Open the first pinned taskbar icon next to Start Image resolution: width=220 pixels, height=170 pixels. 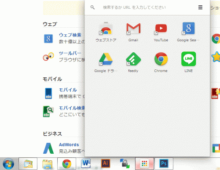pyautogui.click(x=28, y=164)
